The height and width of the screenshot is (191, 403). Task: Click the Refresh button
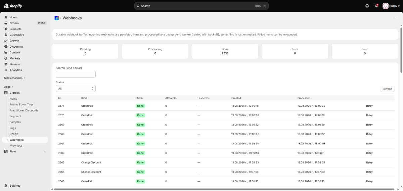point(387,89)
